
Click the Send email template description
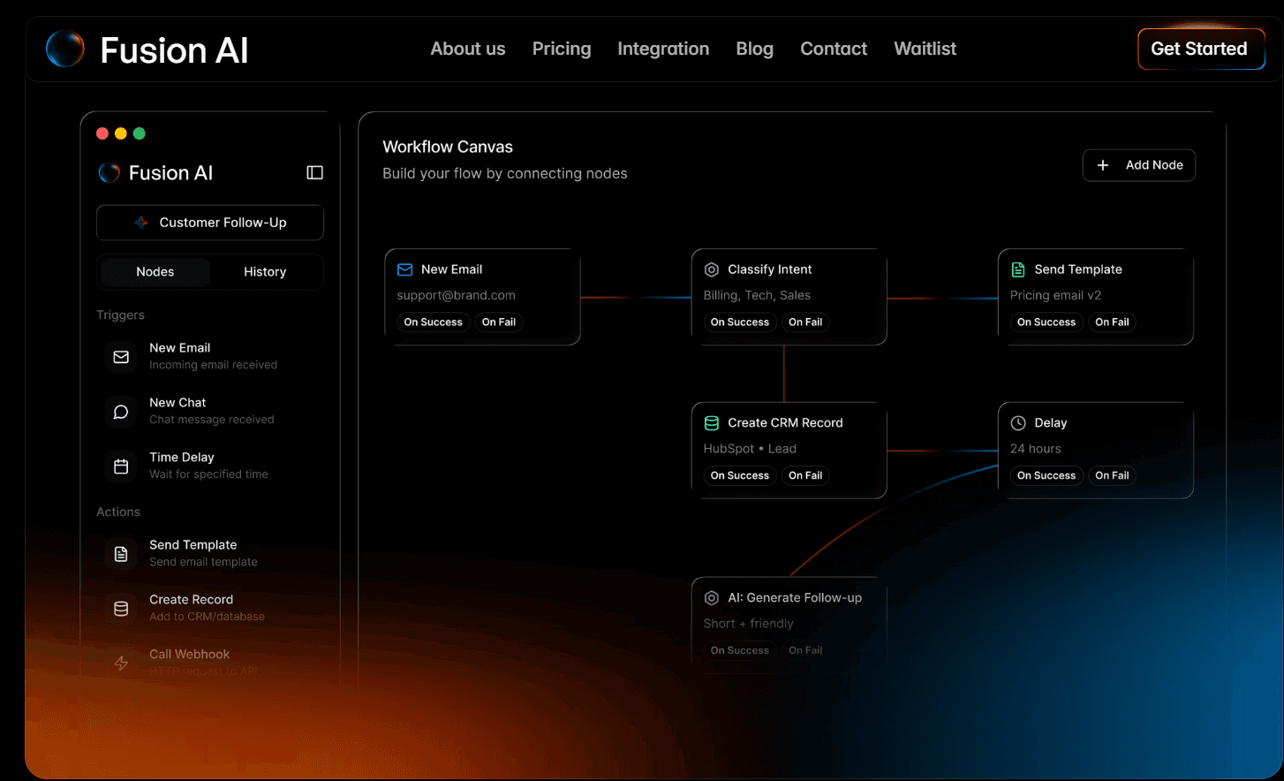coord(203,563)
